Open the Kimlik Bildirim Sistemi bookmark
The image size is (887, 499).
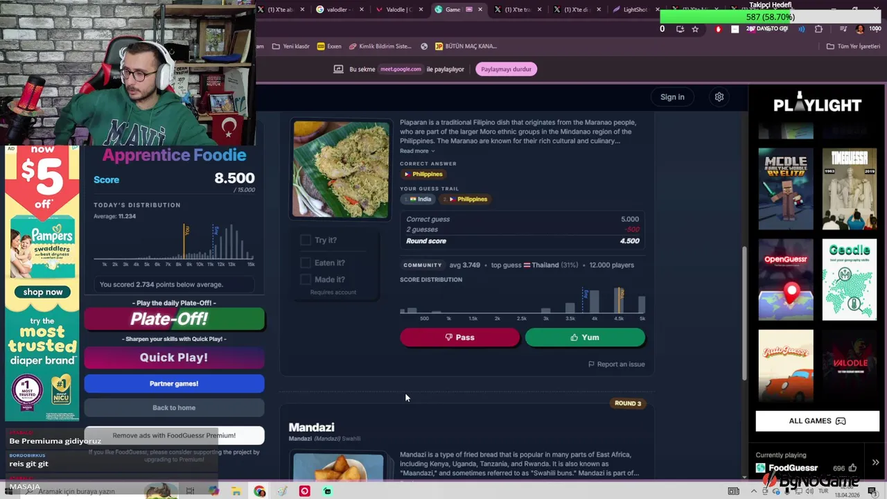click(x=380, y=46)
